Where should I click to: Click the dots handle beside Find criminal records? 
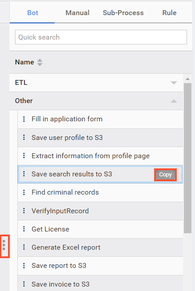pos(24,192)
